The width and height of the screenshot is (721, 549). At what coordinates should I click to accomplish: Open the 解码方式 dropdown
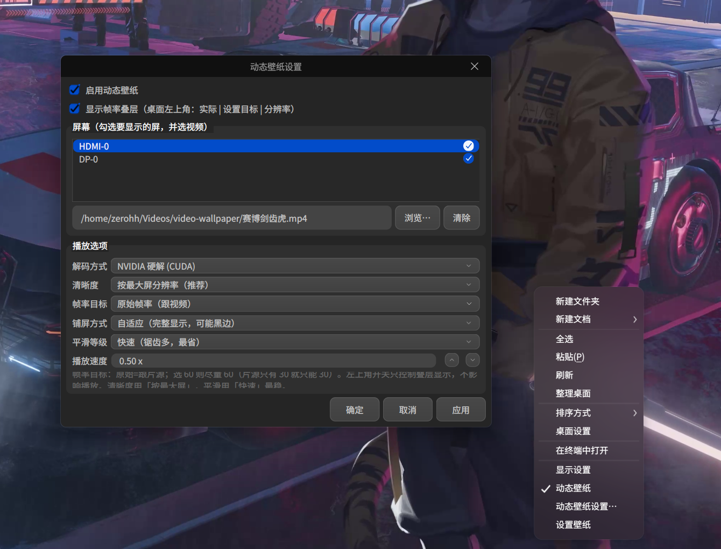pyautogui.click(x=295, y=266)
